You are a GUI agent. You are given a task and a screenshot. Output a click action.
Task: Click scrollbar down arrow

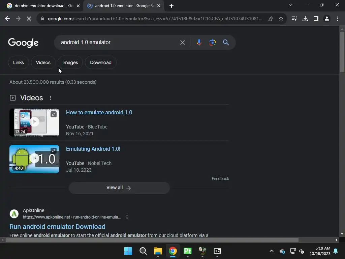point(342,234)
